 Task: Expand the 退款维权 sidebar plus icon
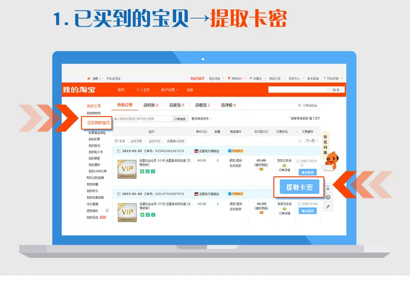pyautogui.click(x=107, y=210)
